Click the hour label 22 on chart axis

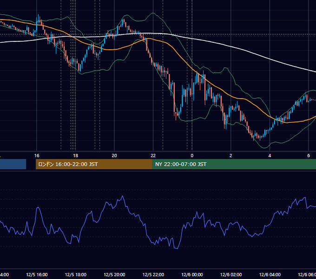[153, 156]
